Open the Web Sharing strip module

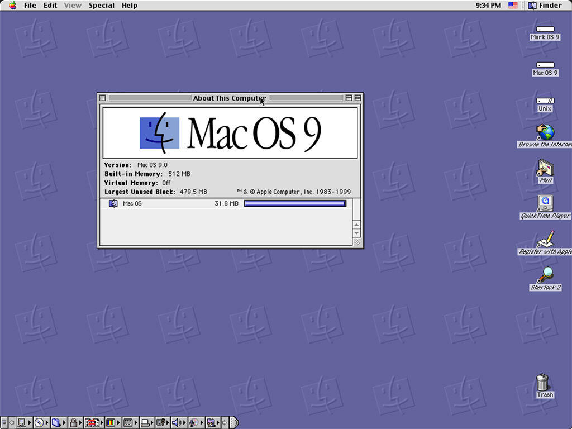213,423
